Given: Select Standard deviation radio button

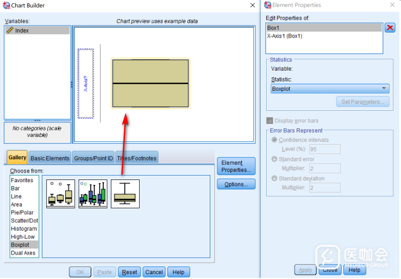Looking at the screenshot, I should click(274, 178).
